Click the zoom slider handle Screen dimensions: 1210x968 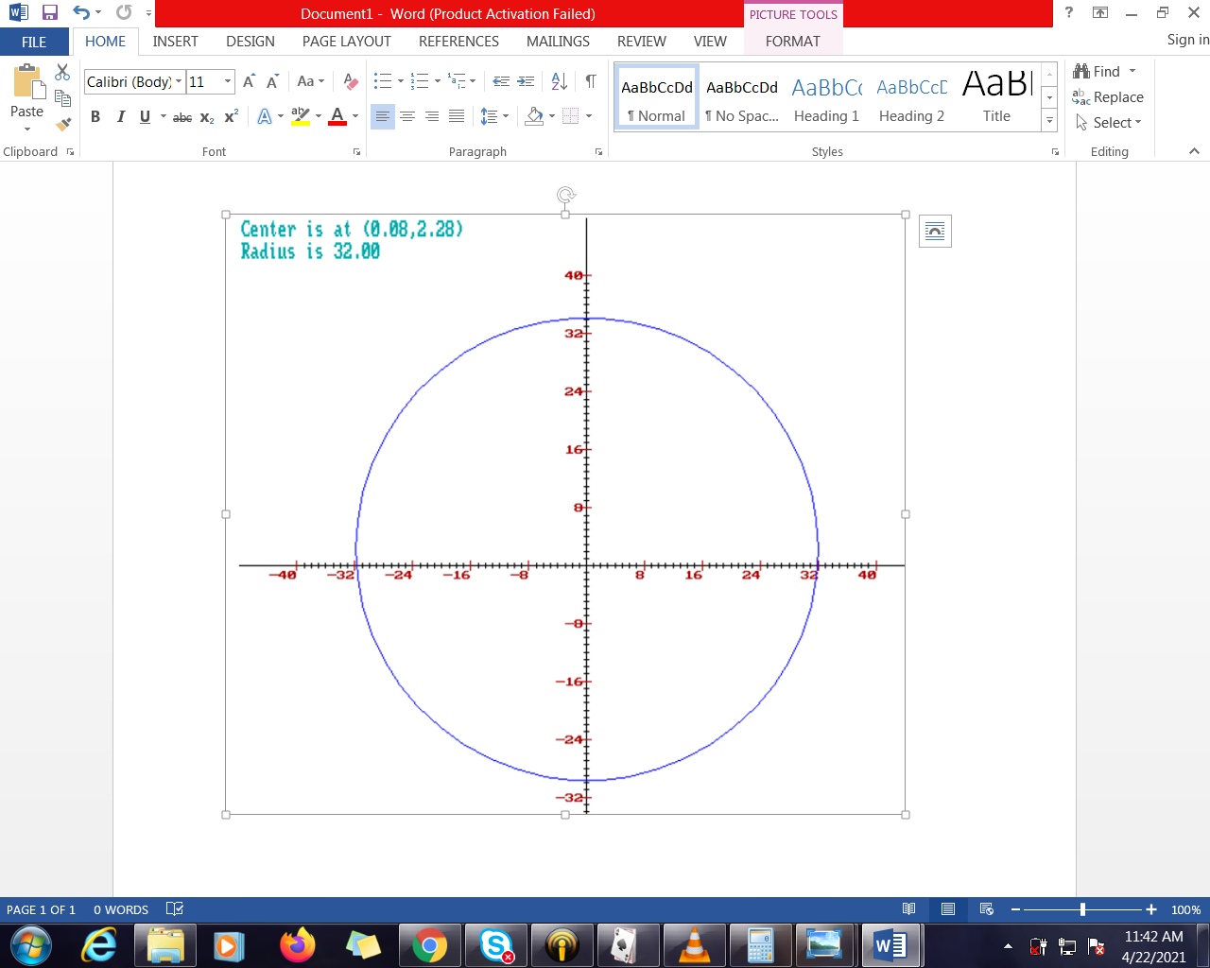click(1082, 909)
